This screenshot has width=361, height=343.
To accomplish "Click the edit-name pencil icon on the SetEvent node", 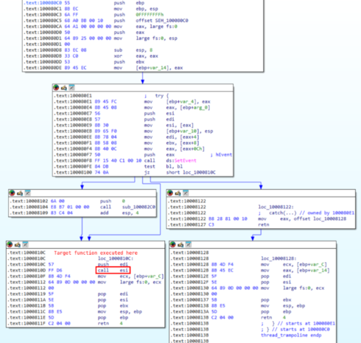I will coord(64,88).
